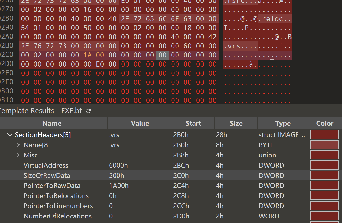
Task: Click the Size column header
Action: coord(236,123)
